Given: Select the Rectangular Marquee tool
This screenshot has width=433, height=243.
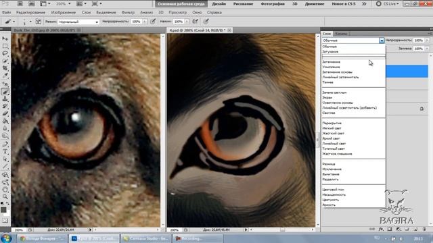Looking at the screenshot, I should [5, 46].
